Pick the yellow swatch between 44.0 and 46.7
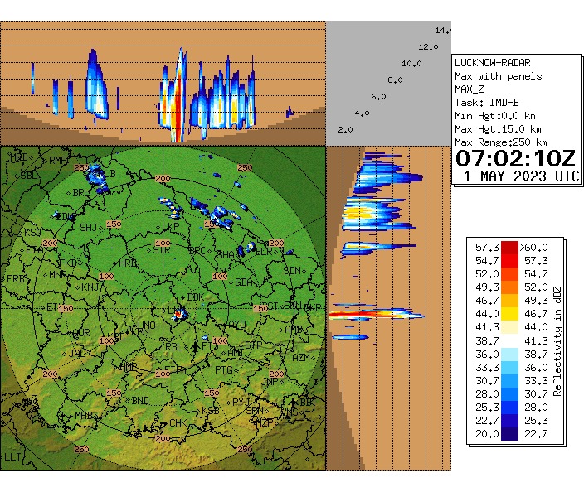 (x=509, y=314)
